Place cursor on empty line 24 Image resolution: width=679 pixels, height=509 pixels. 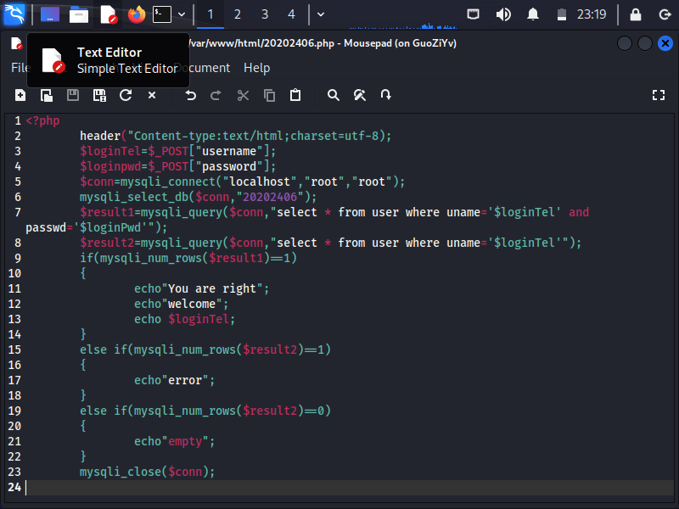(x=349, y=487)
